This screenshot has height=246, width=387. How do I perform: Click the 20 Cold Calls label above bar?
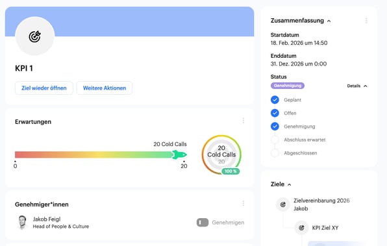pos(170,144)
